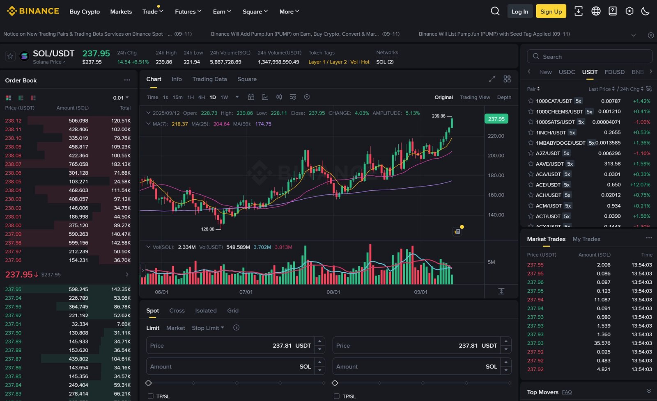The height and width of the screenshot is (401, 657).
Task: Click the Sign Up button
Action: [551, 11]
